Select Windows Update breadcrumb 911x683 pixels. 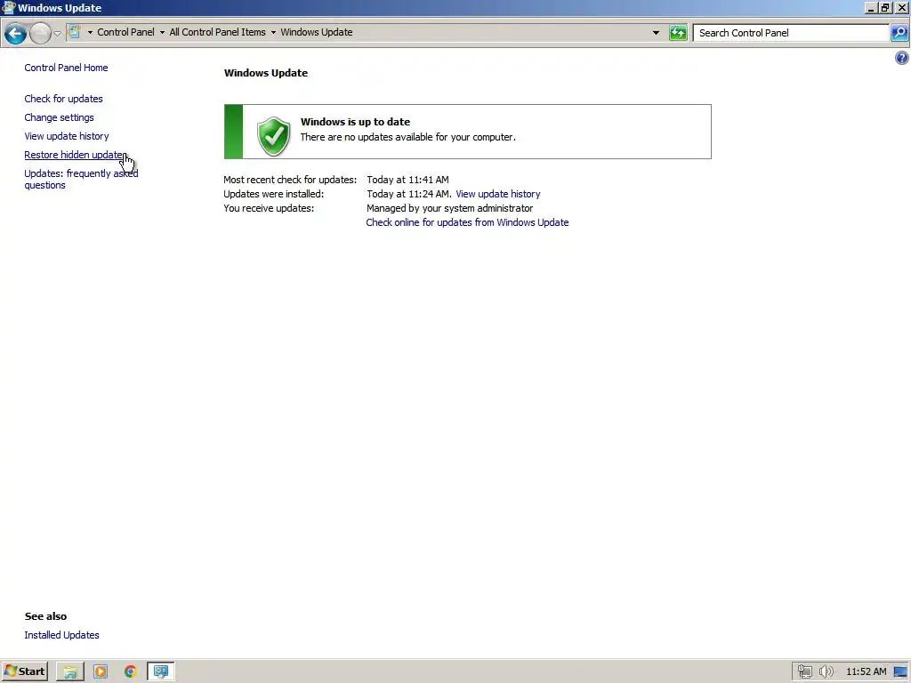tap(316, 32)
